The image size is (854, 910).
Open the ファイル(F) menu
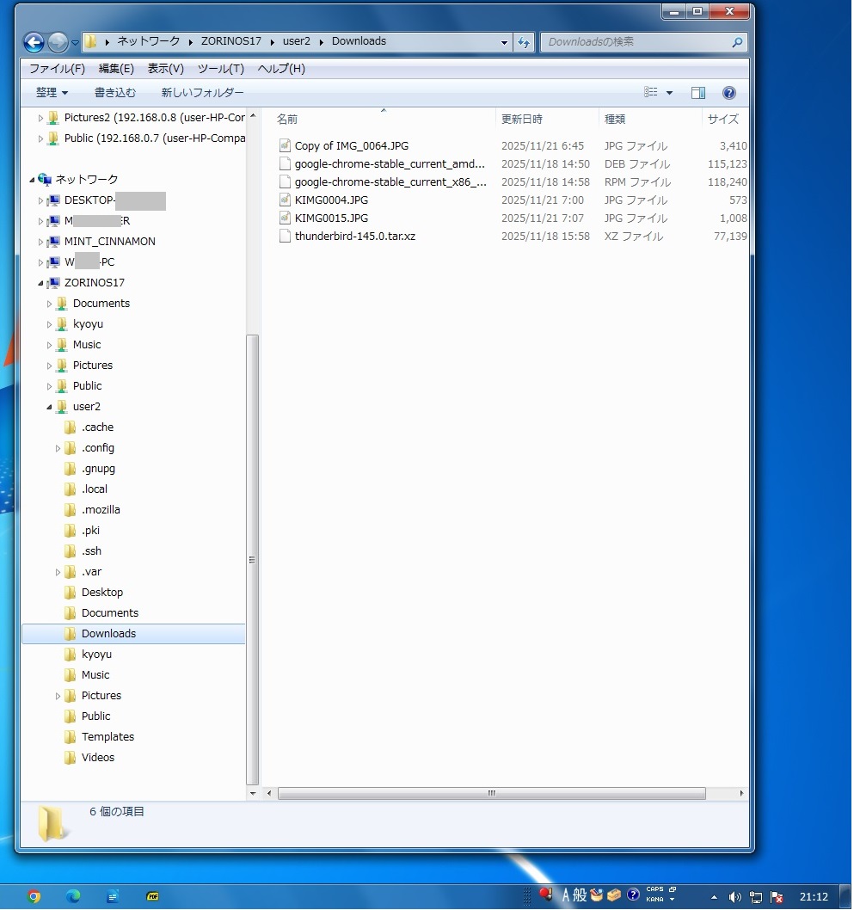click(57, 69)
